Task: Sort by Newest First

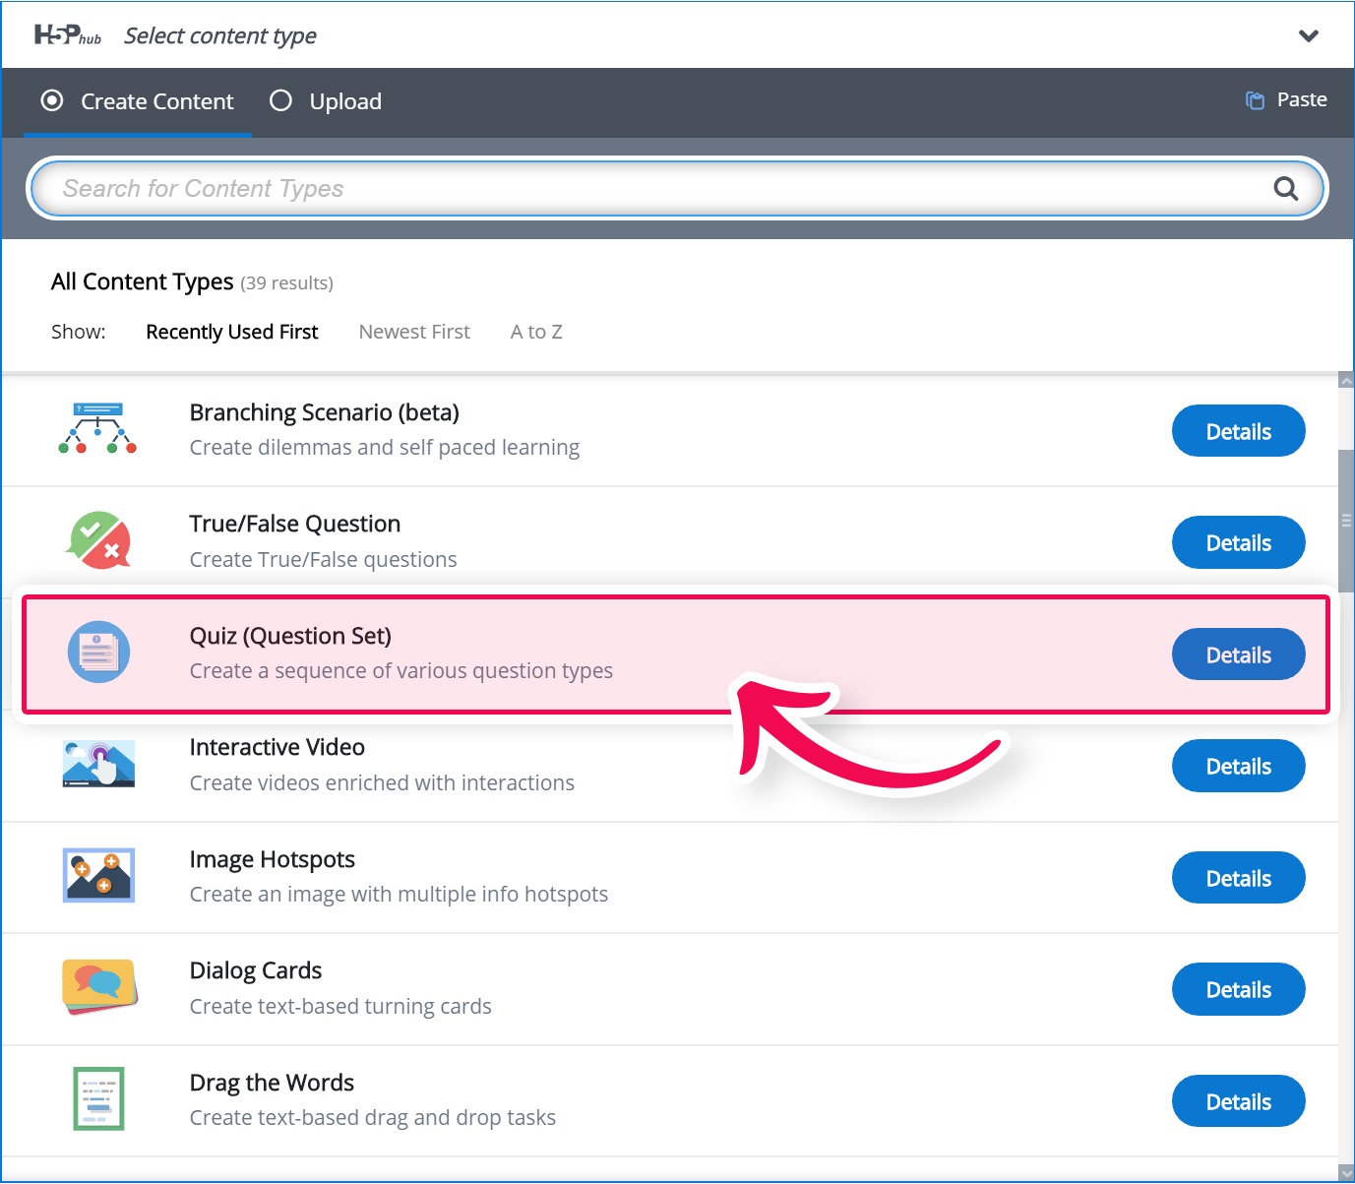Action: click(x=414, y=332)
